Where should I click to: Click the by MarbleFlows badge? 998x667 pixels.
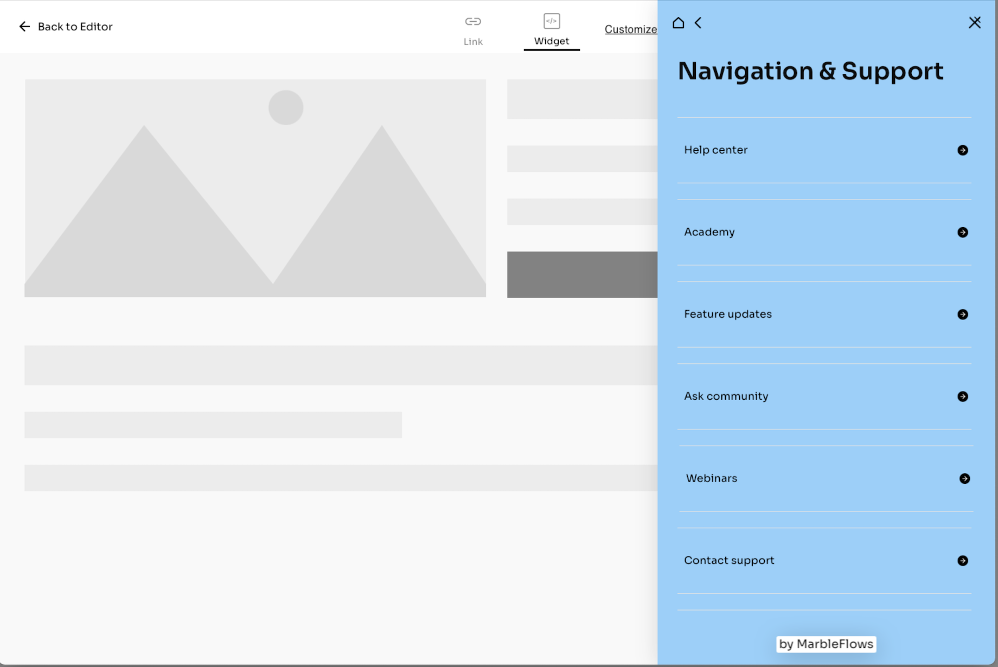825,644
